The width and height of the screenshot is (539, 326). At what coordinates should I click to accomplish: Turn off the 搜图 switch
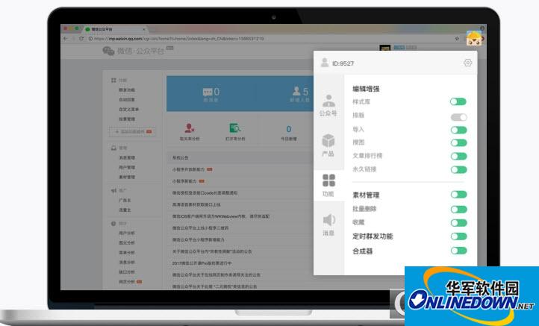[x=458, y=142]
